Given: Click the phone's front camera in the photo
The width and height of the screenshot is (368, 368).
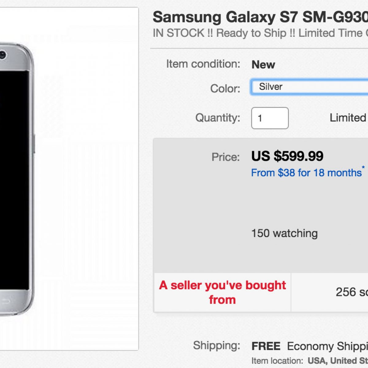Looking at the screenshot, I should tap(2, 55).
